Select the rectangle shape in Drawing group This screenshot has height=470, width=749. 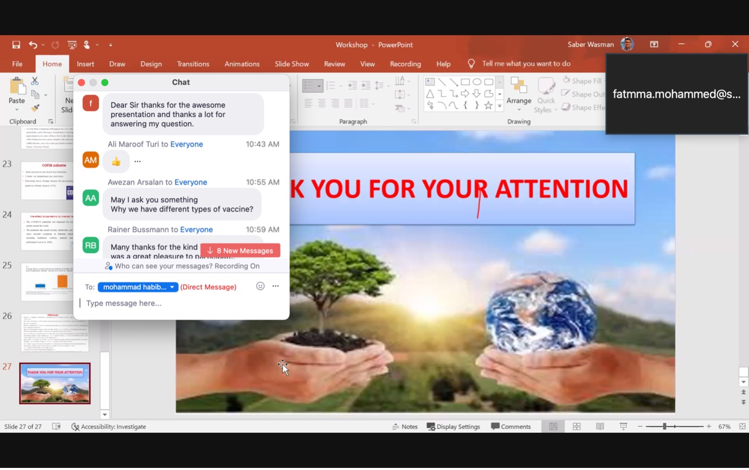pos(465,82)
